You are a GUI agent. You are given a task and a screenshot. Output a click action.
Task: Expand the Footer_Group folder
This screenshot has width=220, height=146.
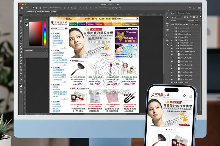coord(174,83)
